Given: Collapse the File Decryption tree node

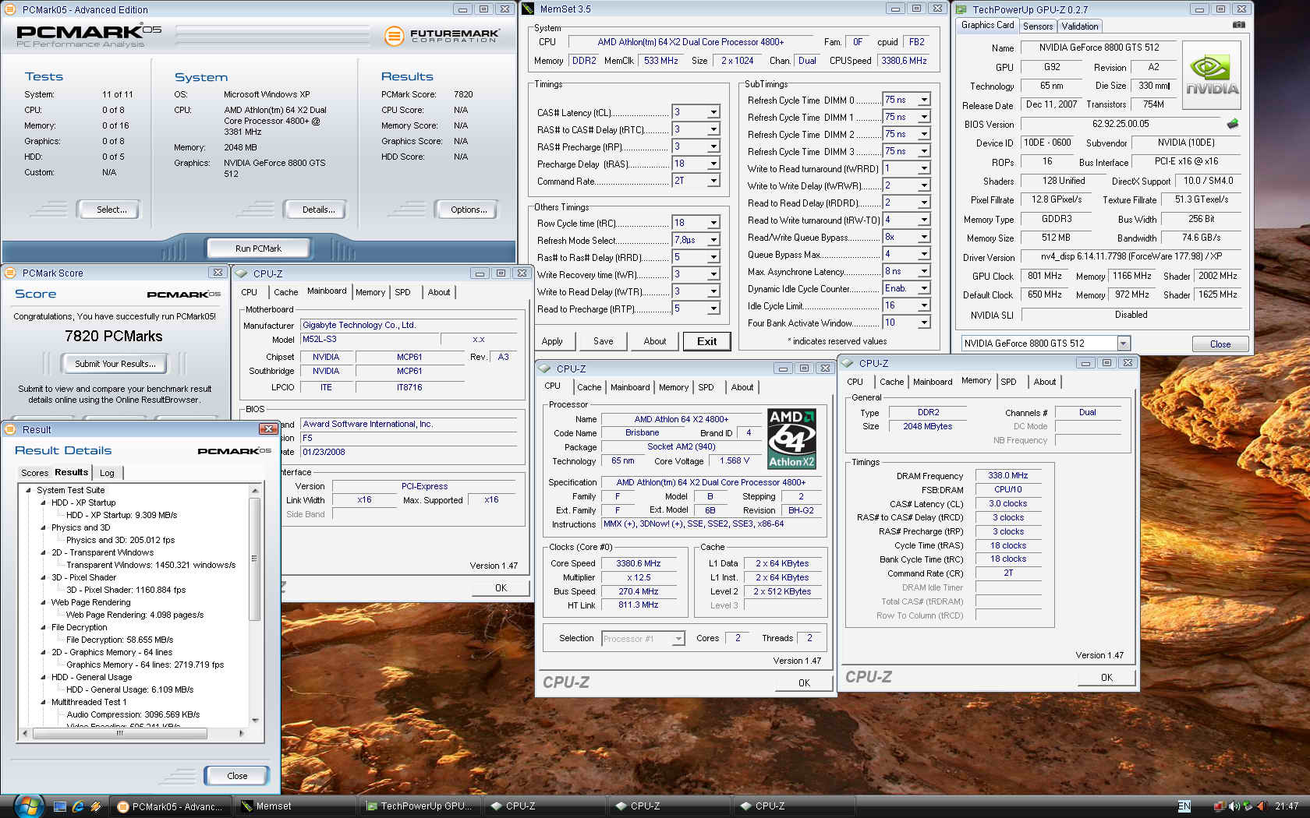Looking at the screenshot, I should coord(43,627).
